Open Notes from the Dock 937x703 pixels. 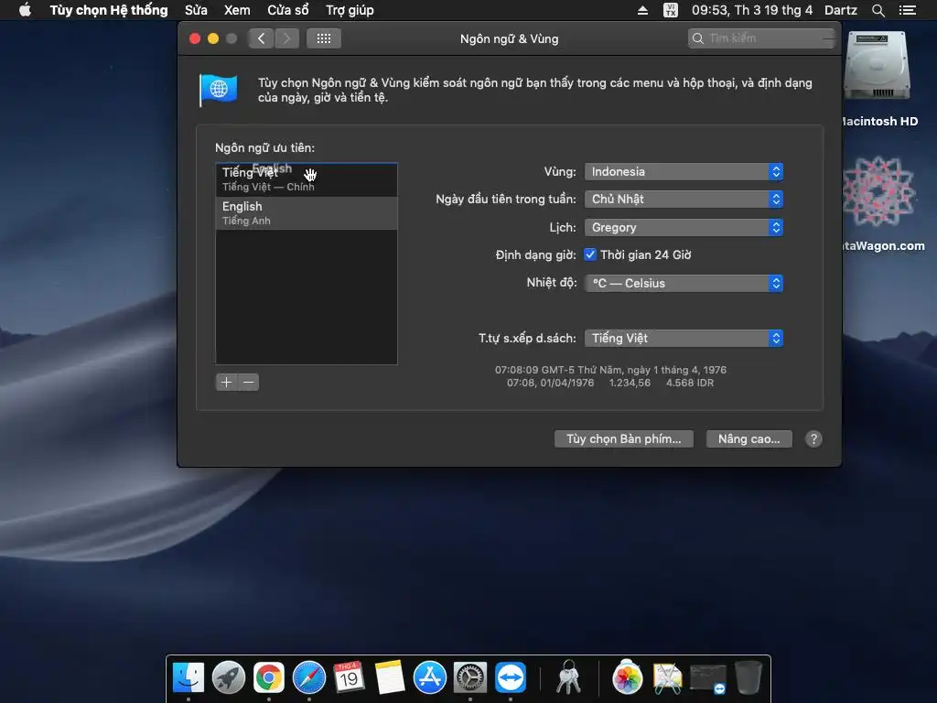pos(389,677)
